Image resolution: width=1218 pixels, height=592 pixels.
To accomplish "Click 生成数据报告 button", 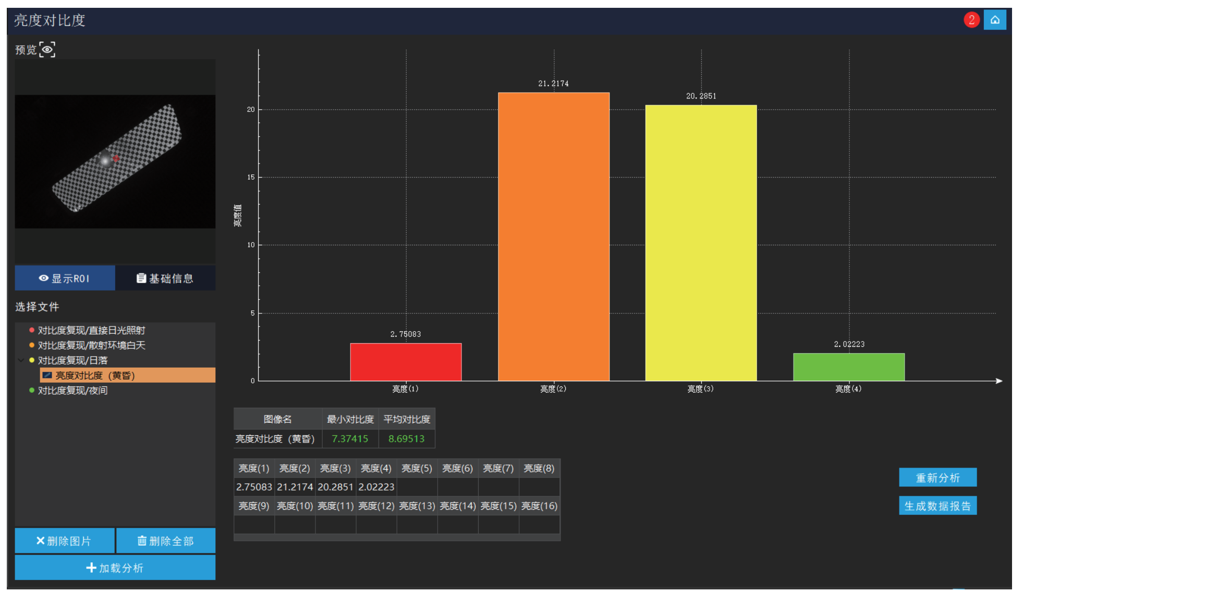I will 937,506.
